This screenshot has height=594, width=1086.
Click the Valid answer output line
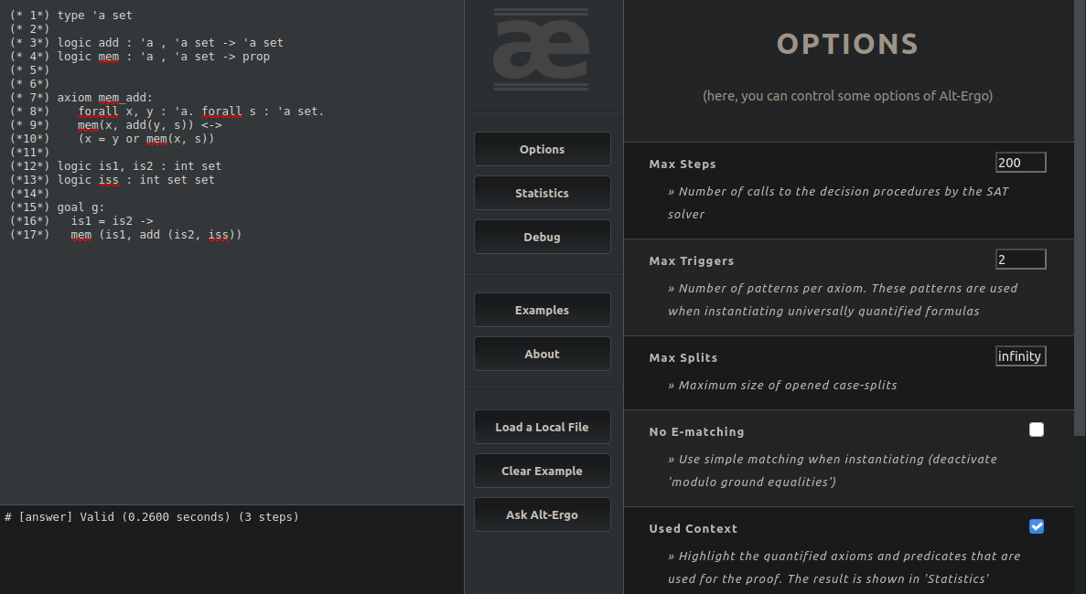pos(152,517)
